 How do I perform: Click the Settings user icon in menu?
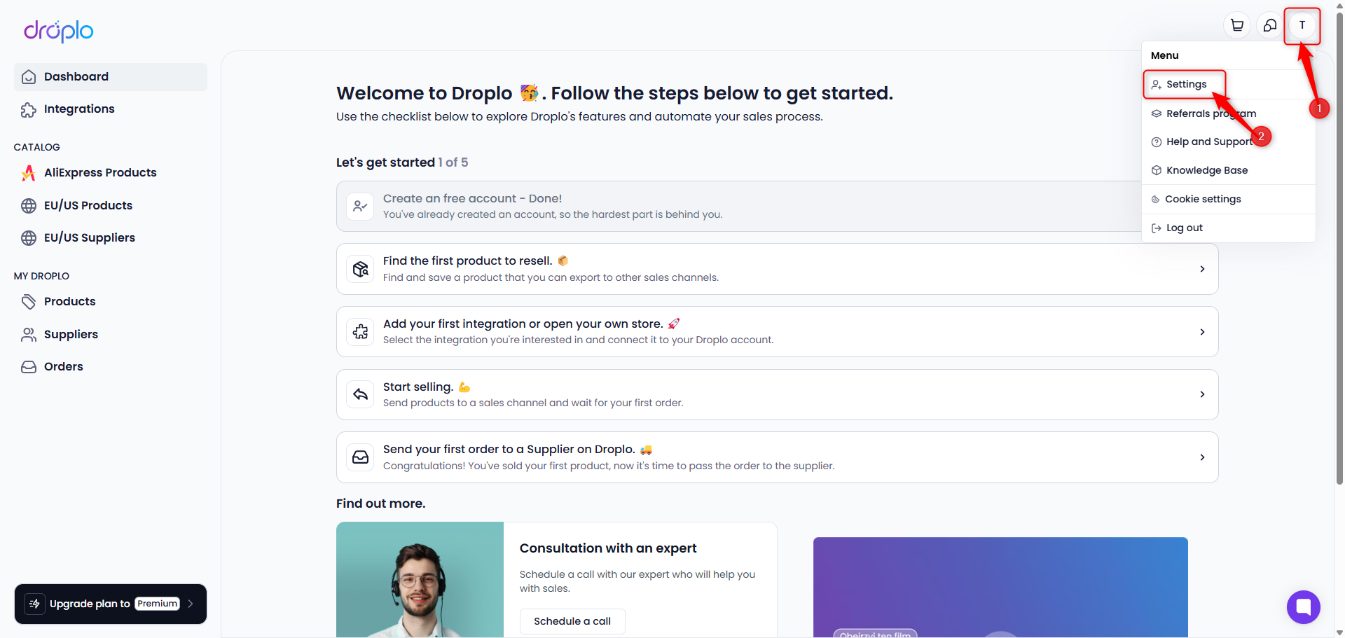[x=1157, y=85]
